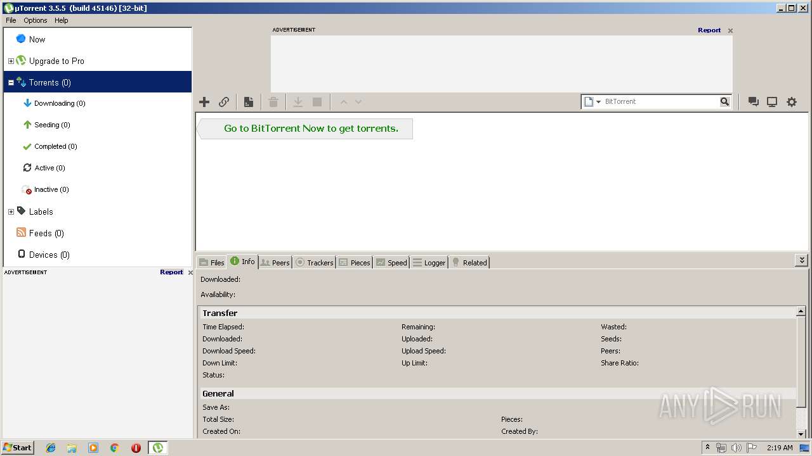Open Opera browser taskbar icon
The width and height of the screenshot is (812, 456).
[136, 448]
